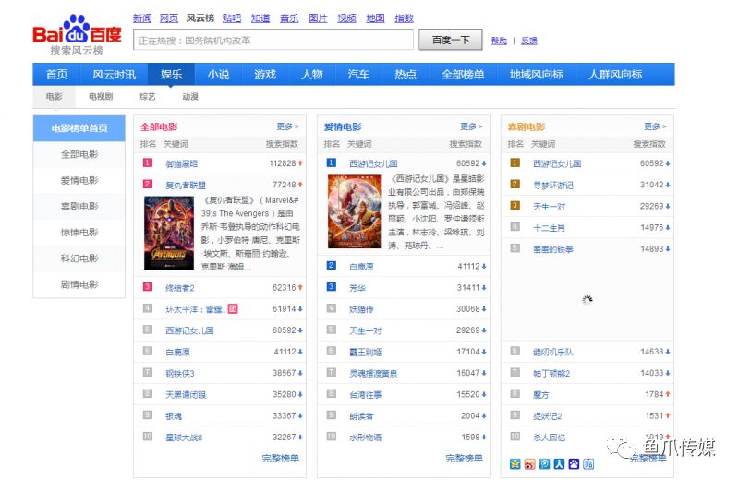Image resolution: width=739 pixels, height=480 pixels.
Task: Open the 妖猫传 movie entry
Action: (x=361, y=309)
